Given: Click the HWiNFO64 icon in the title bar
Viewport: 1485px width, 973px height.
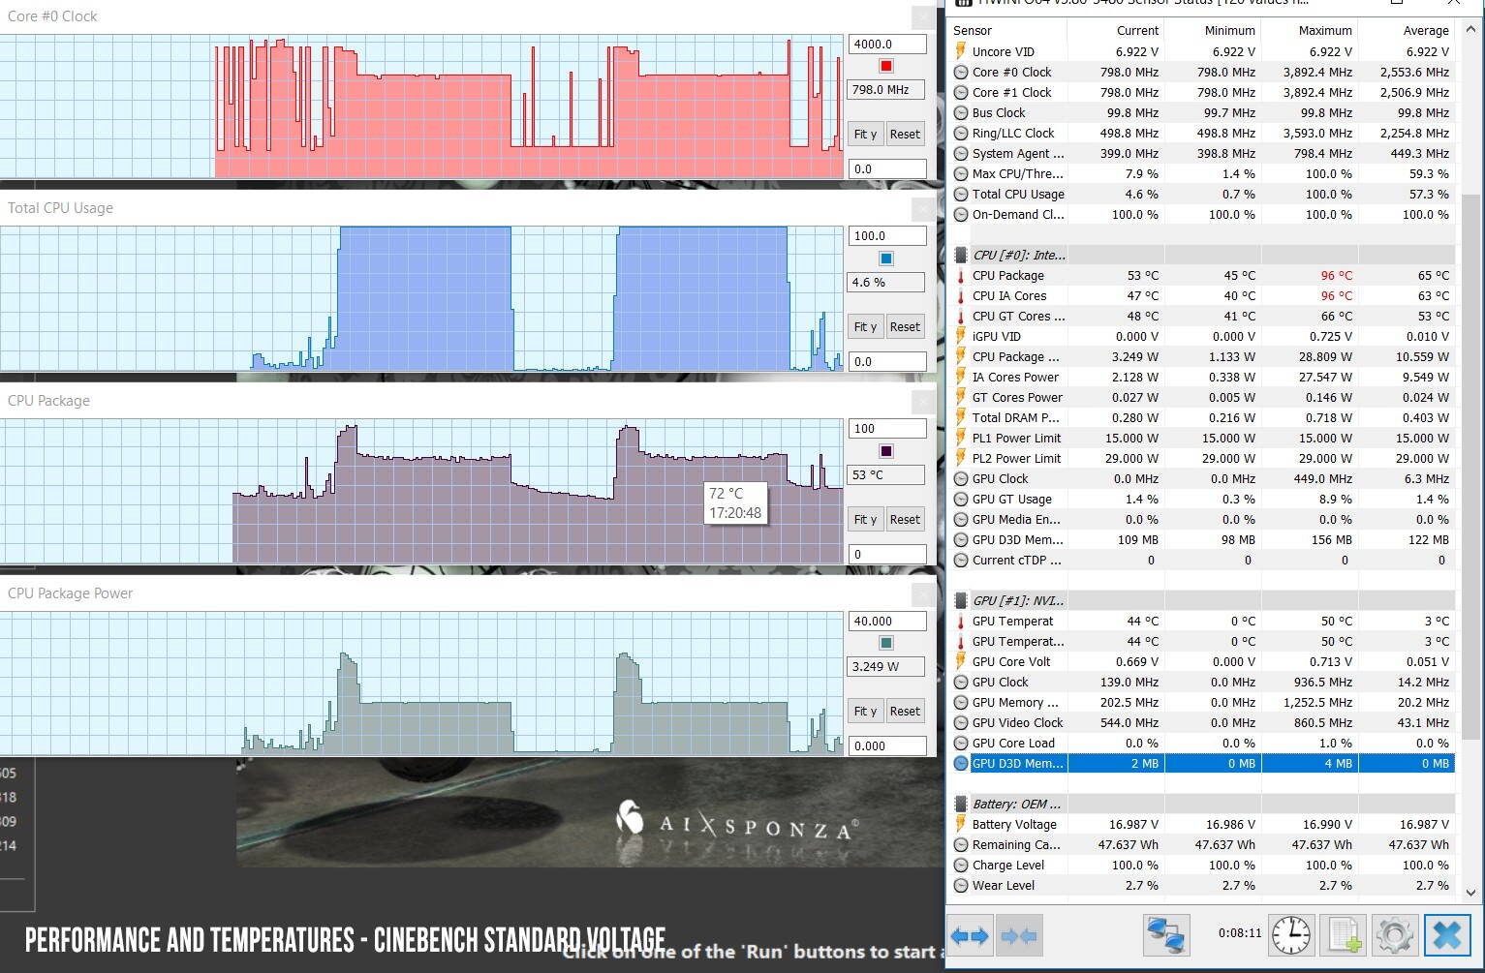Looking at the screenshot, I should coord(963,3).
